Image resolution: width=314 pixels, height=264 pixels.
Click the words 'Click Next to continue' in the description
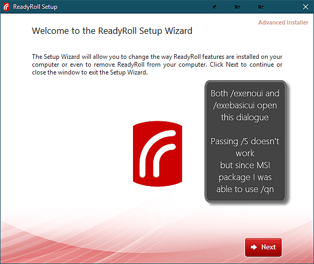241,65
